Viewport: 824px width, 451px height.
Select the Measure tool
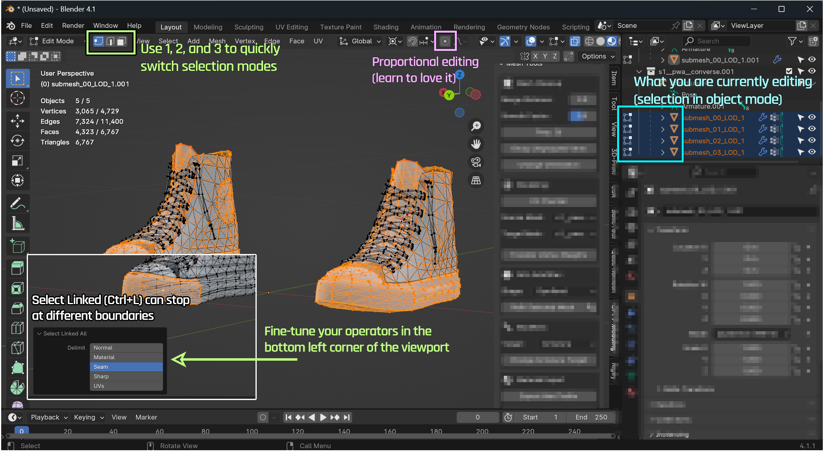pos(17,224)
